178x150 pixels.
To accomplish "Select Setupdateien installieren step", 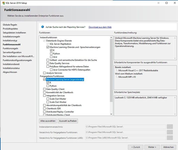I will (14, 32).
